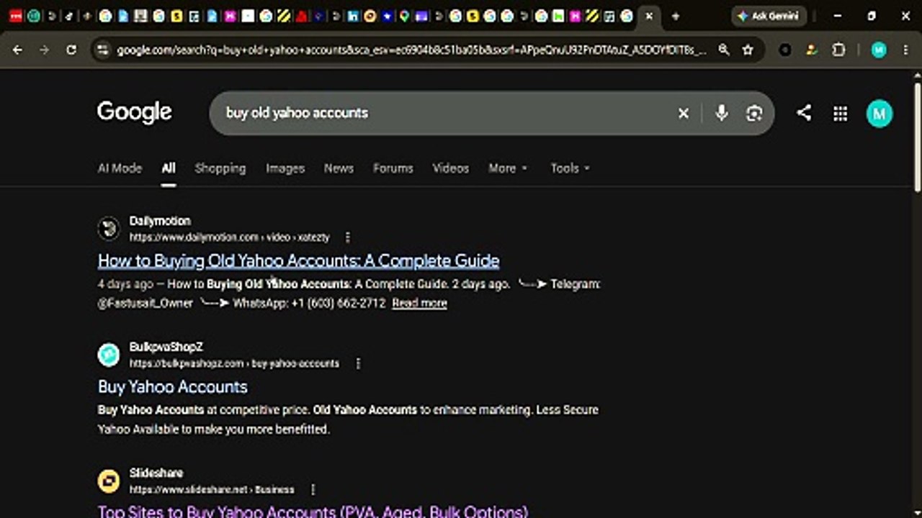Open 'Top Sites to Buy Yahoo Accounts' result
The width and height of the screenshot is (922, 518).
(313, 512)
